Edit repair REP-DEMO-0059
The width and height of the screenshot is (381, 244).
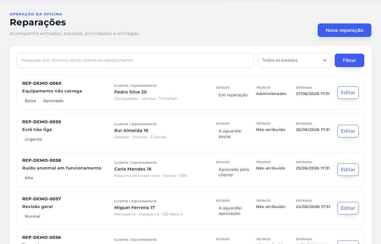coord(348,131)
